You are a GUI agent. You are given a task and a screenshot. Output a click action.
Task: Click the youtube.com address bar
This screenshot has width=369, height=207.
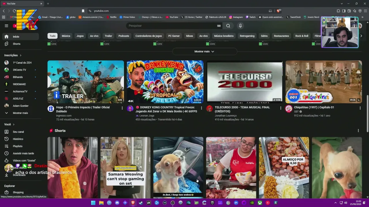coord(179,11)
